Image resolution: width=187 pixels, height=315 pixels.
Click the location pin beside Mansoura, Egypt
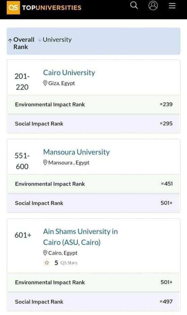(45, 162)
